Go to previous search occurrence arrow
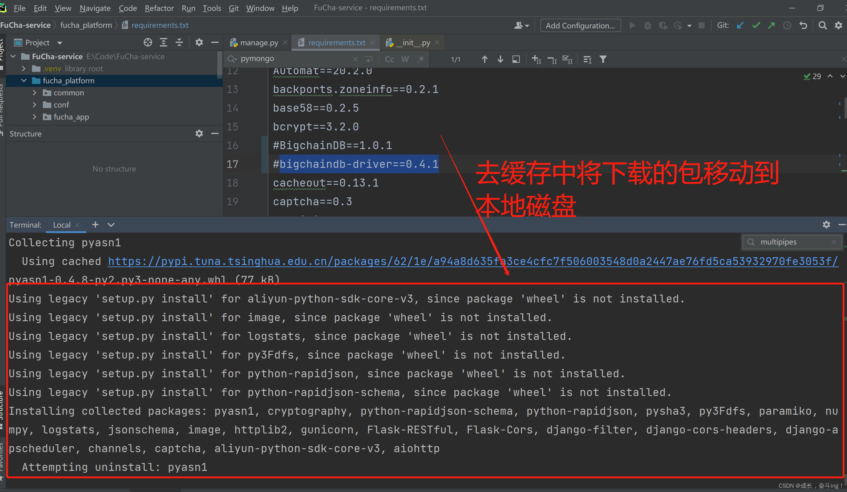The height and width of the screenshot is (492, 847). [x=484, y=59]
